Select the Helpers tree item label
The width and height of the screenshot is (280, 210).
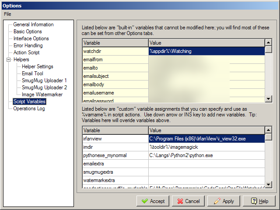tap(21, 59)
